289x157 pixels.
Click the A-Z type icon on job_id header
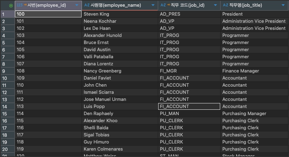(x=163, y=5)
